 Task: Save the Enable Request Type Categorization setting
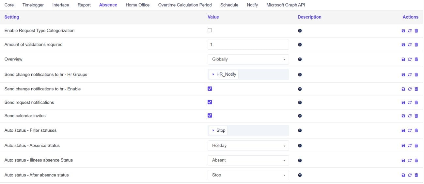(x=403, y=31)
